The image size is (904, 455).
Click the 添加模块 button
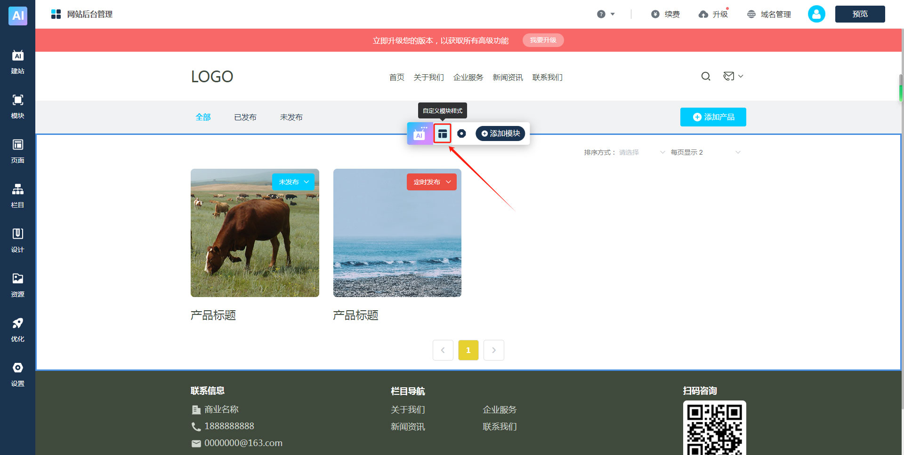coord(500,133)
